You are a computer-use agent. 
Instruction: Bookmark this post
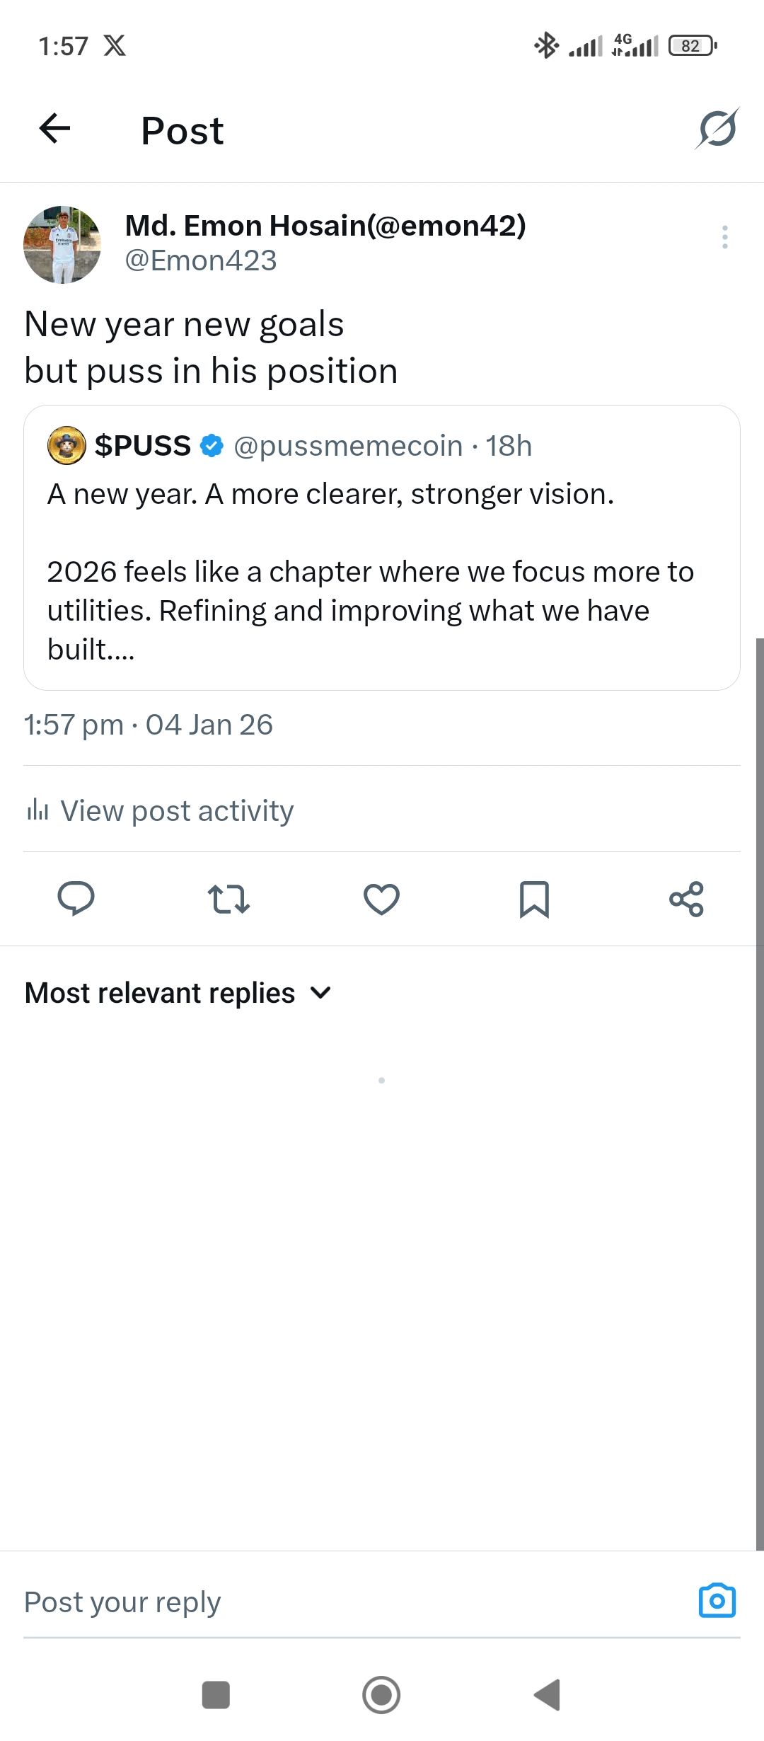[534, 899]
